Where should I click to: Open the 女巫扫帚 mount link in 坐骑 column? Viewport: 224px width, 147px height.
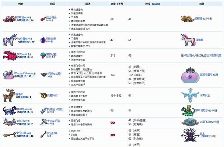(21, 133)
